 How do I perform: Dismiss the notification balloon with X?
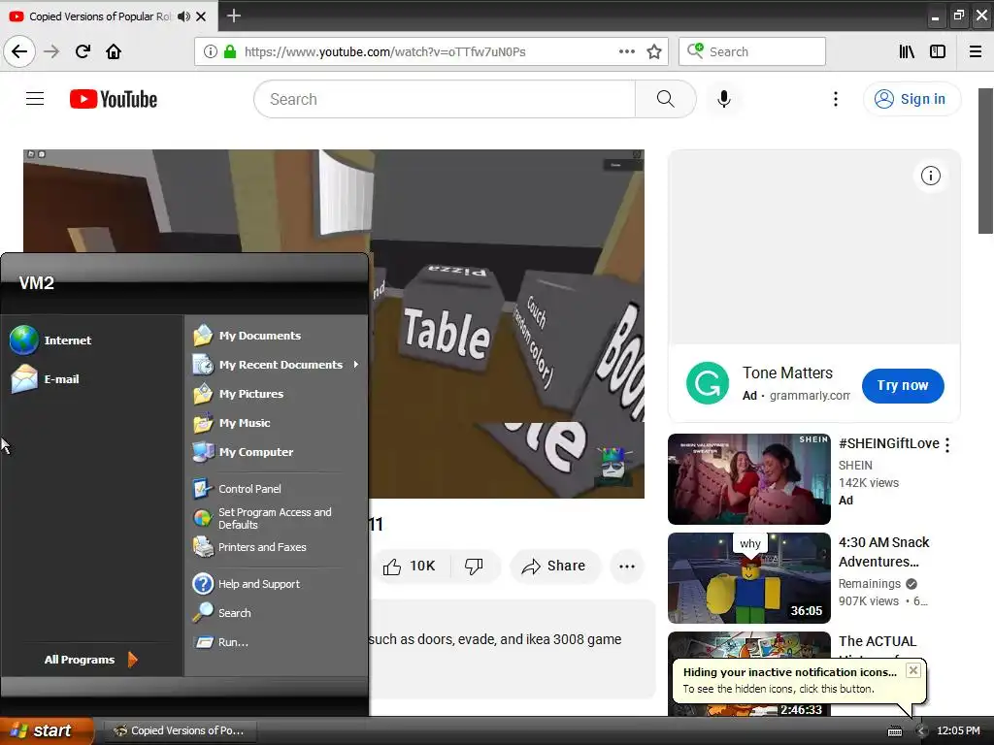click(x=912, y=670)
